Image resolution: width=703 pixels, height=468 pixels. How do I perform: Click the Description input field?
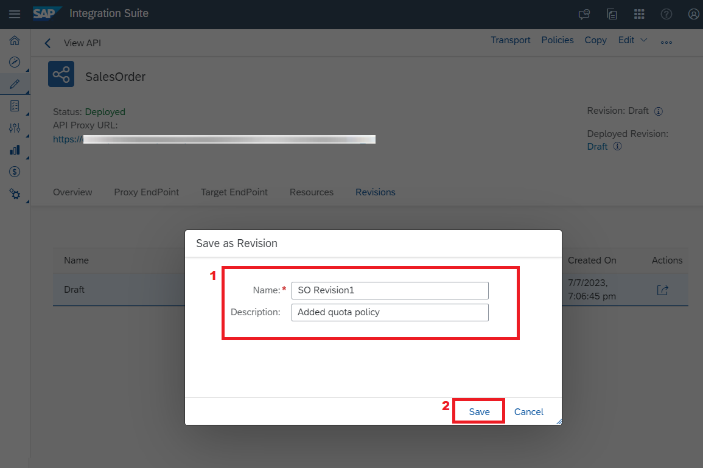tap(390, 312)
